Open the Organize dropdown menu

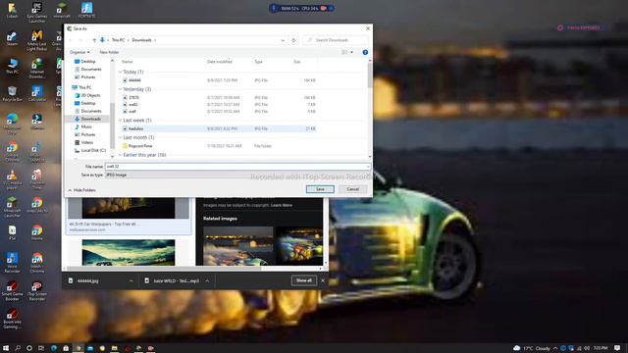(79, 52)
